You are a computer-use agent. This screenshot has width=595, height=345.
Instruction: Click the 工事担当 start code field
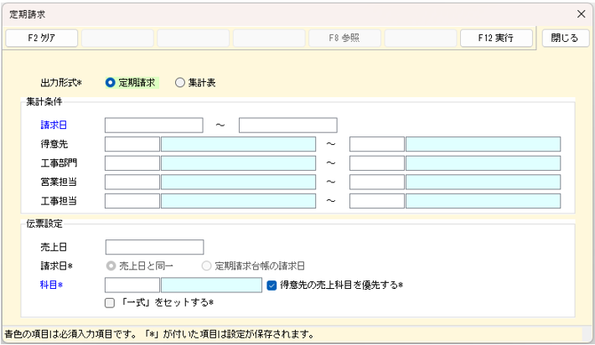(x=132, y=201)
